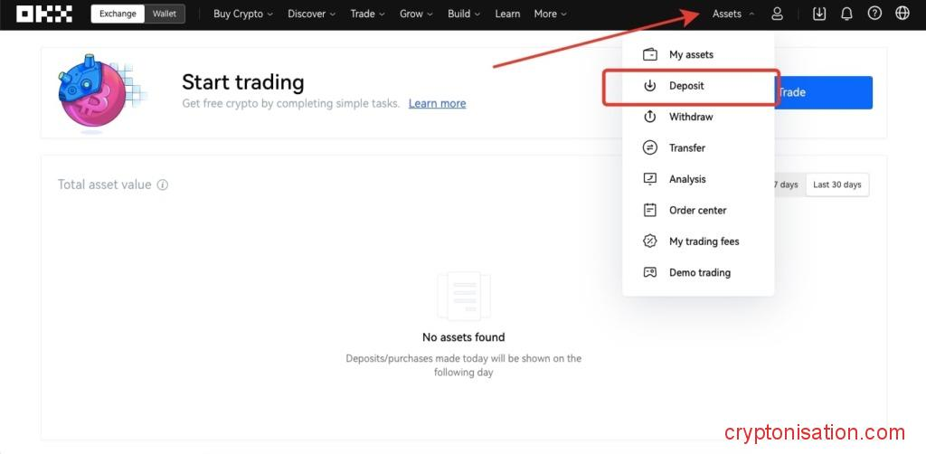Viewport: 926px width, 454px height.
Task: Click the OKX logo
Action: pos(46,14)
